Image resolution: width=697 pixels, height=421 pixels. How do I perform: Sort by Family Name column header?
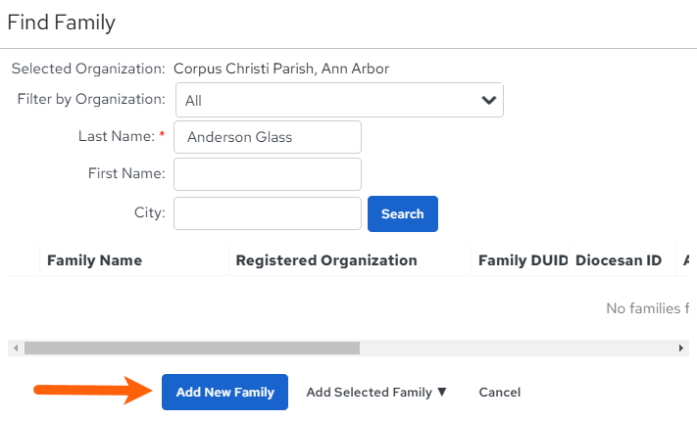95,260
